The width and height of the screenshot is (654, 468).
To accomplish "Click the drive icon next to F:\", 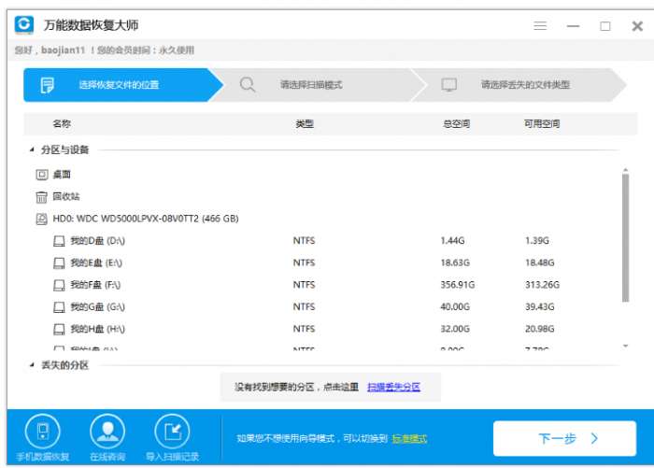I will 59,285.
